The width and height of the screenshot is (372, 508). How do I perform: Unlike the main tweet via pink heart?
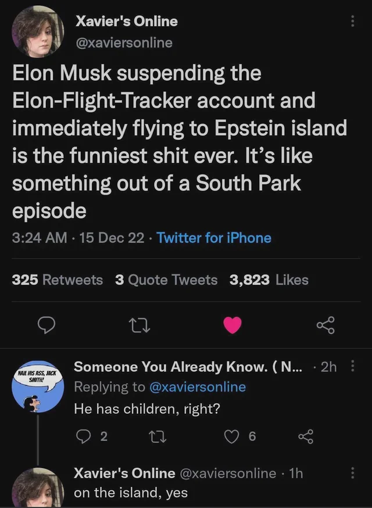(233, 325)
